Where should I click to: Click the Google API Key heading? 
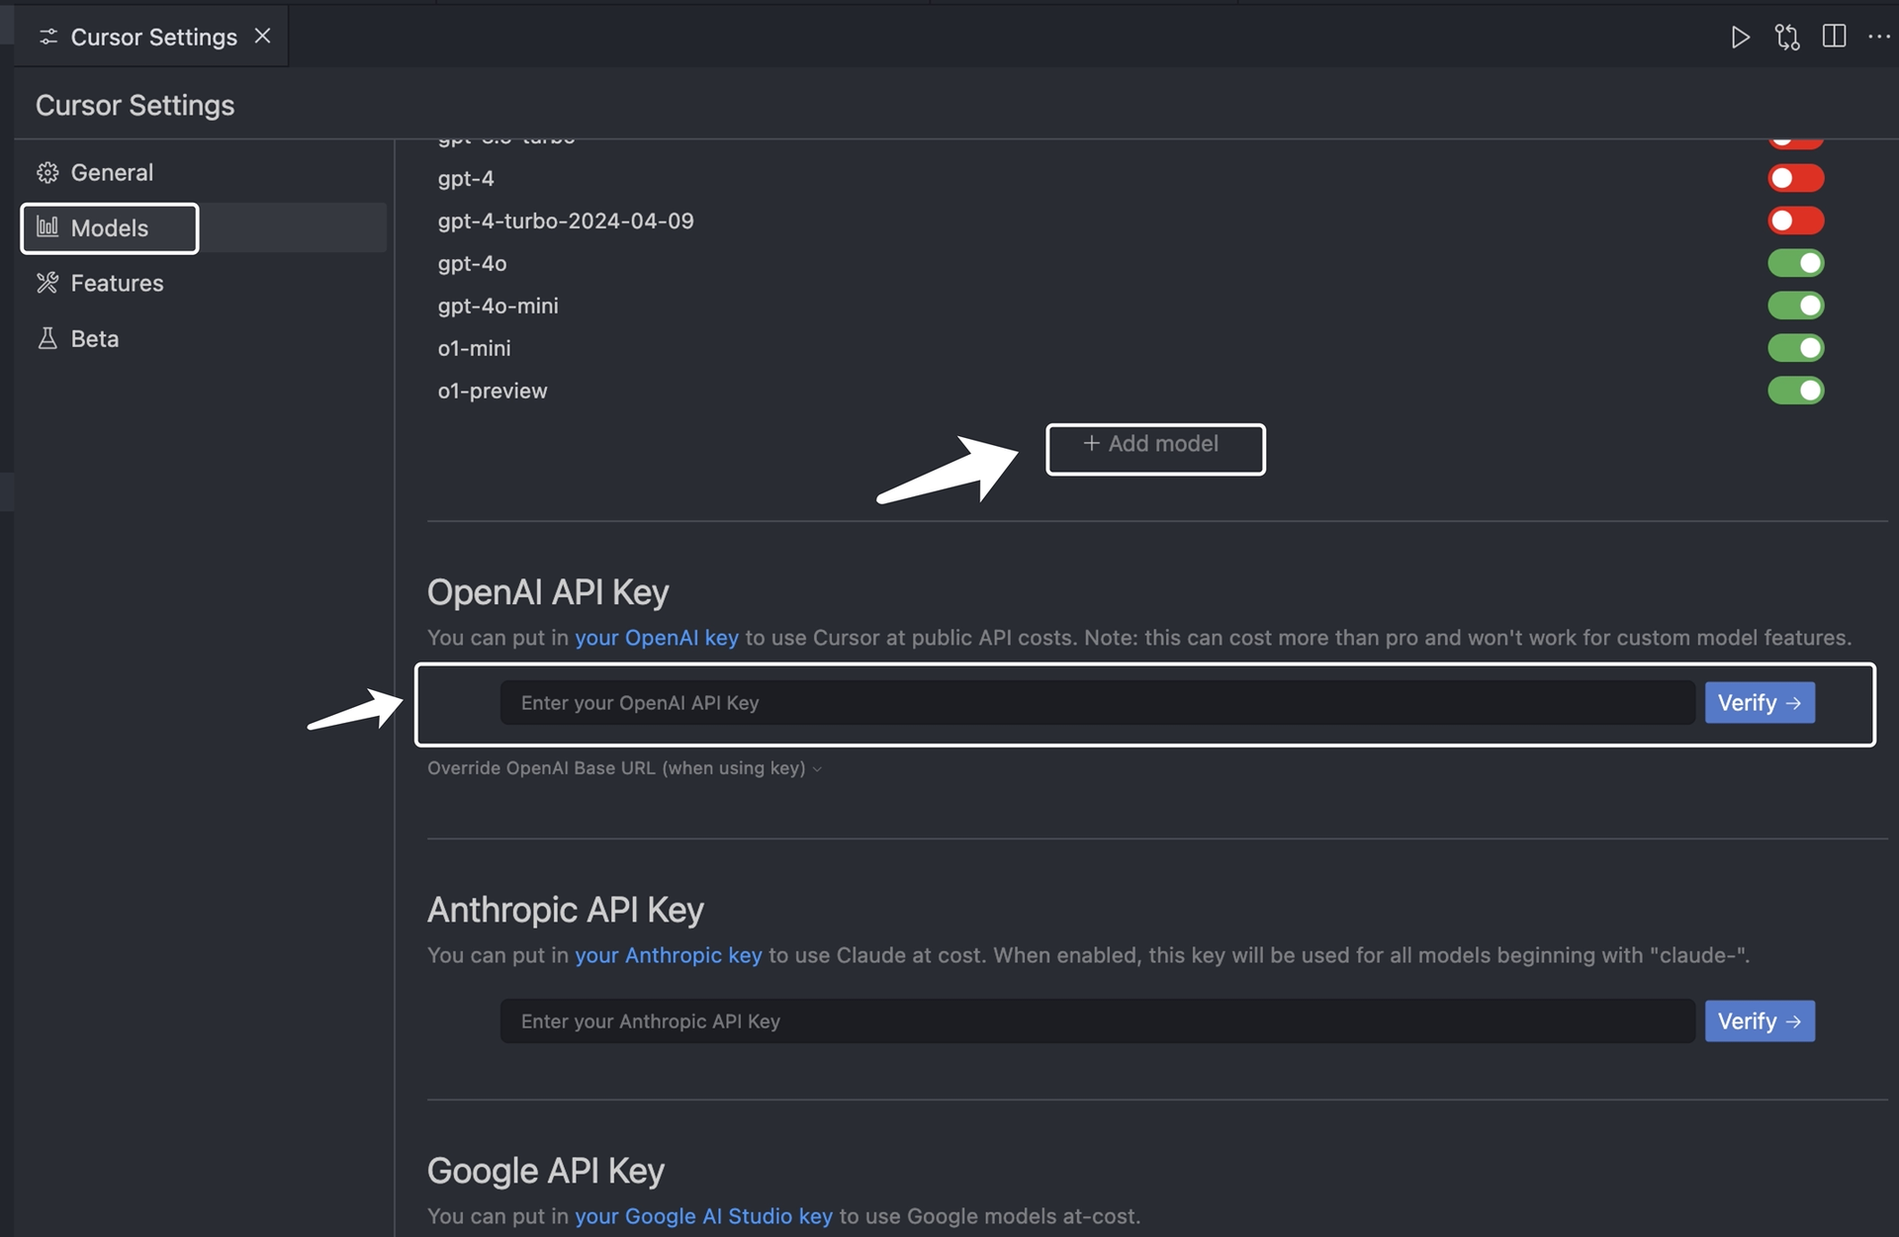click(x=545, y=1171)
